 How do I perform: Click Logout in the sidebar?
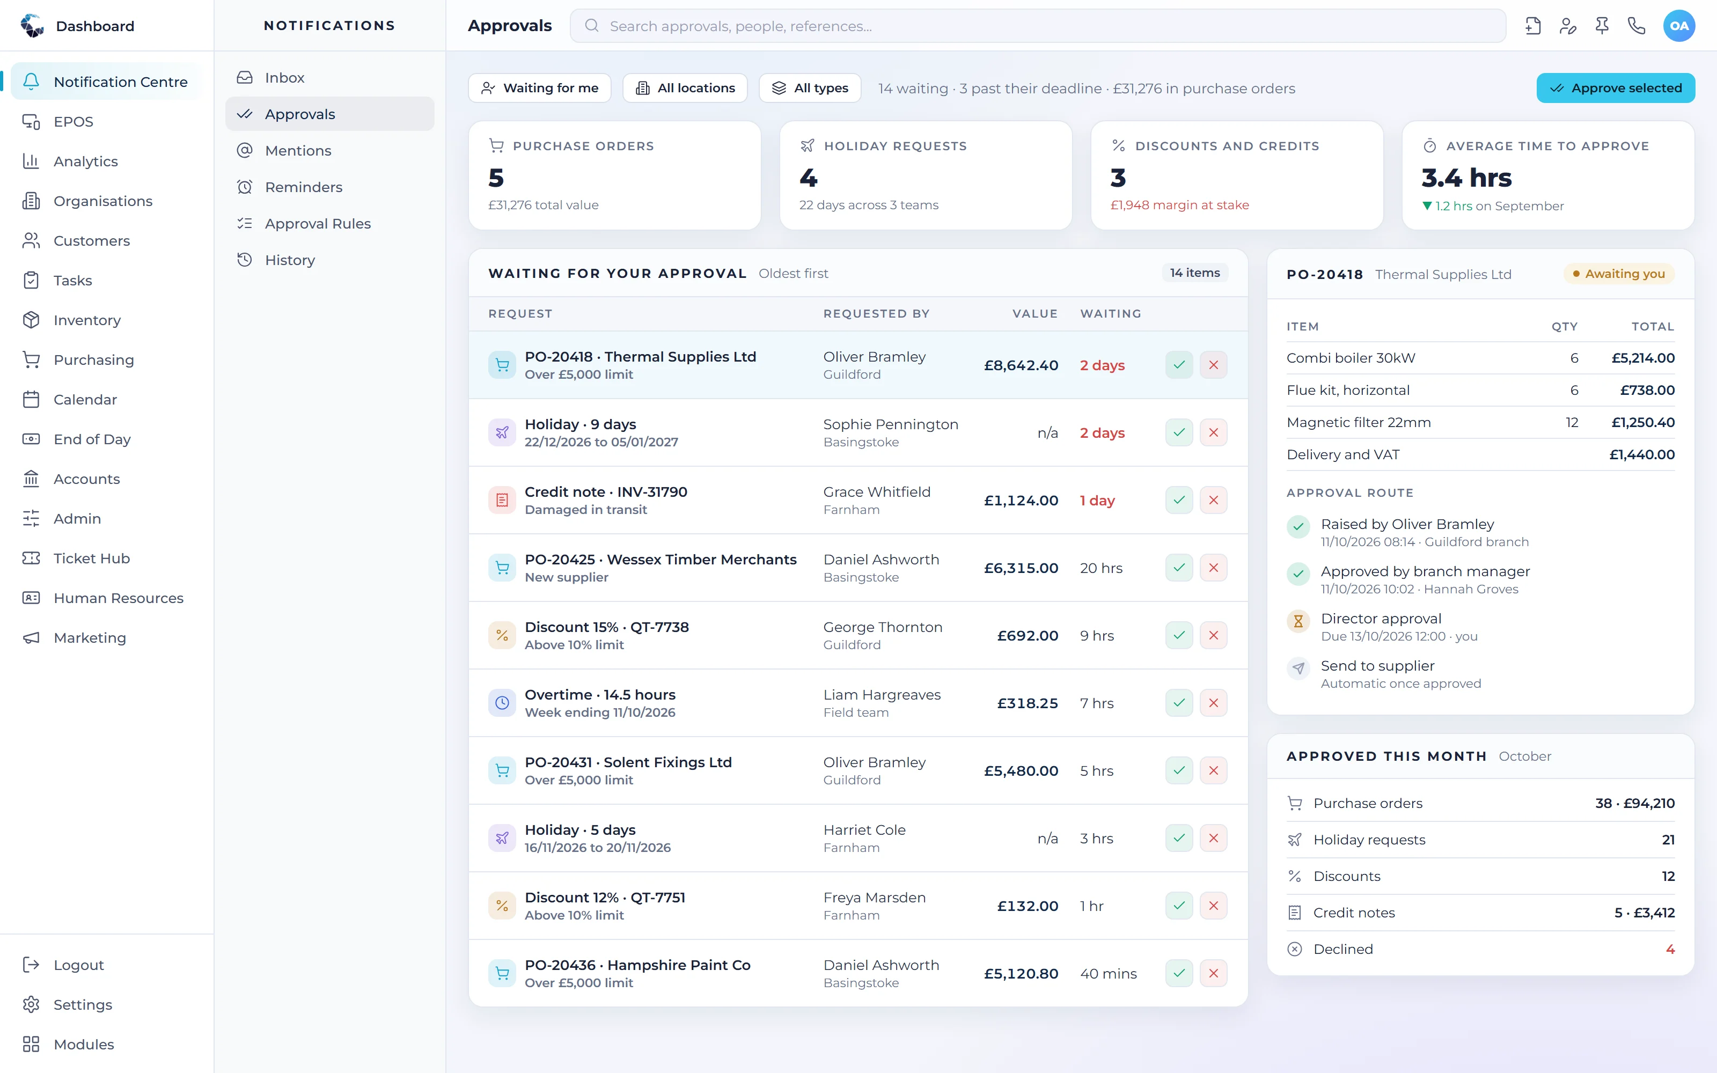106,965
